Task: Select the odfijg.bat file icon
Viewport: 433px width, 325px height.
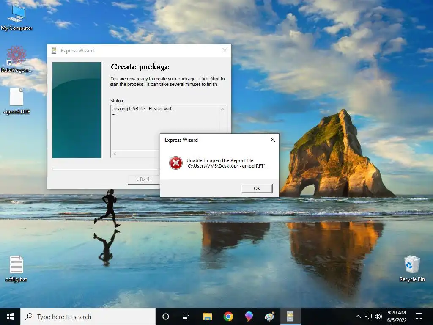Action: [16, 269]
